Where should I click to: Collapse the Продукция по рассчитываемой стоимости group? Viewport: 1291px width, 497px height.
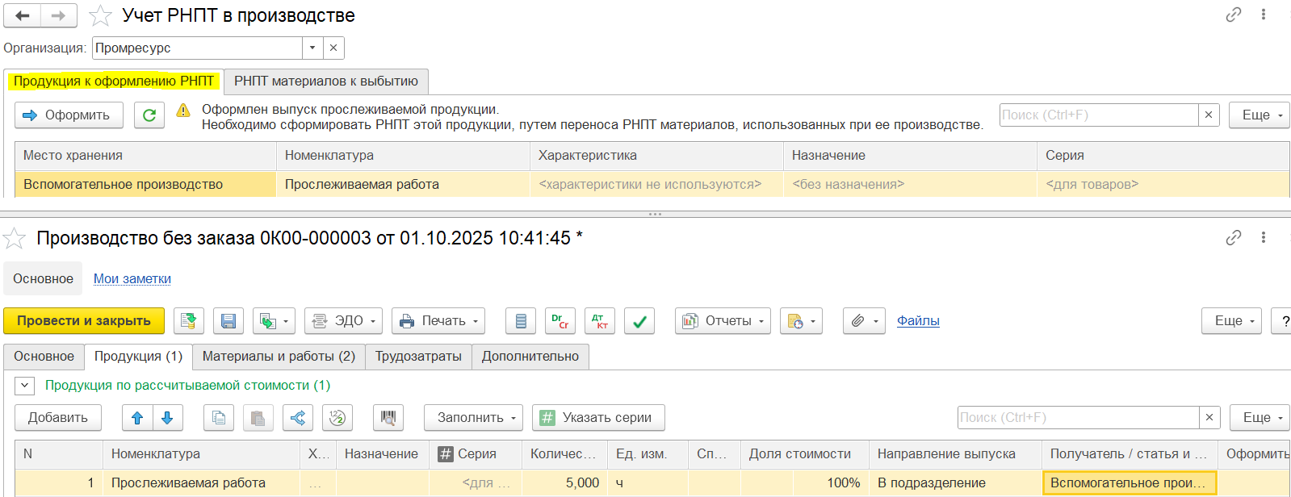tap(25, 386)
